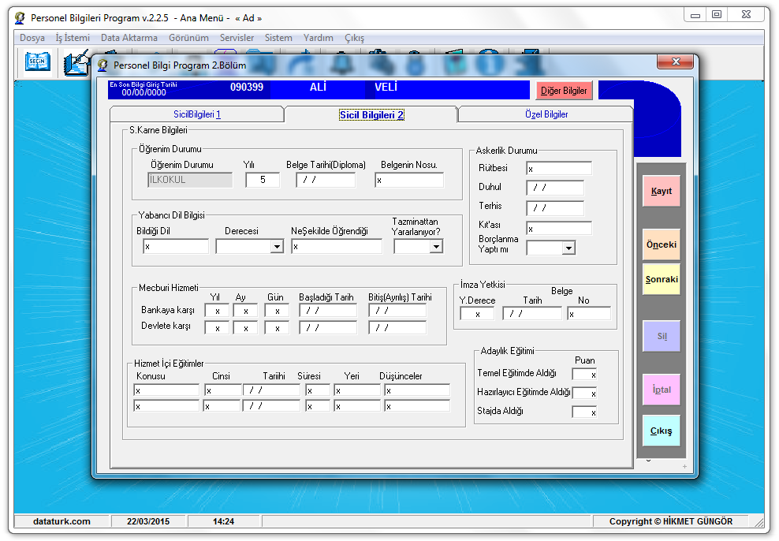
Task: Click the Bankaya karşı Yıl field
Action: coord(217,311)
